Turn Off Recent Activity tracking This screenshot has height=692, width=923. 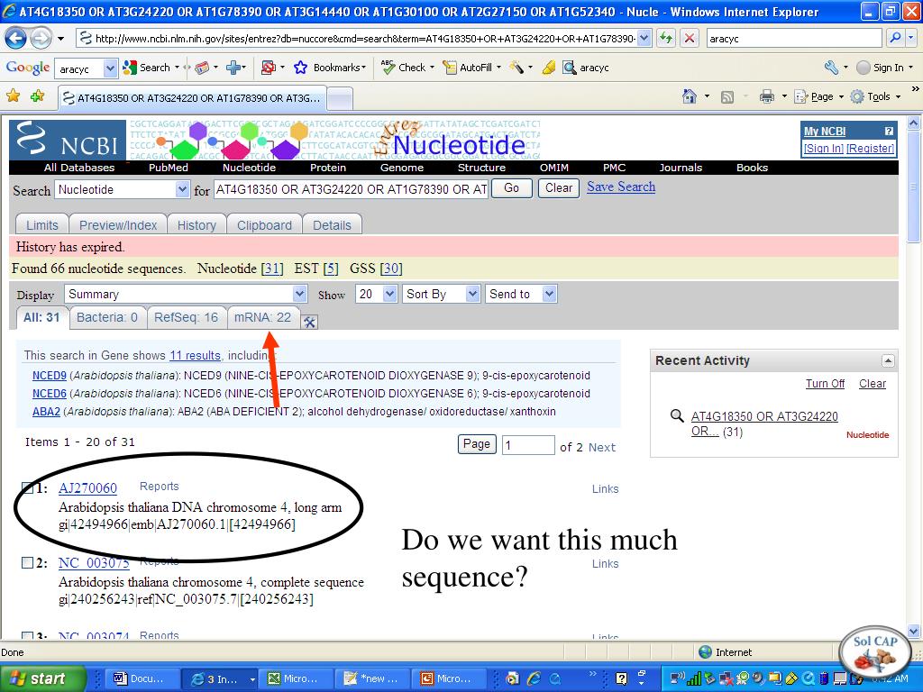(x=825, y=384)
